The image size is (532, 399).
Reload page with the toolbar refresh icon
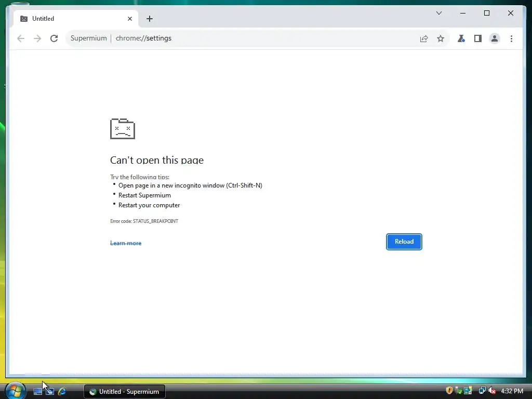pos(54,38)
